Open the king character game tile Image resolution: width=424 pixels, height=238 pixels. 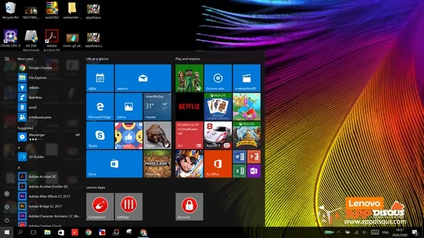click(x=189, y=164)
